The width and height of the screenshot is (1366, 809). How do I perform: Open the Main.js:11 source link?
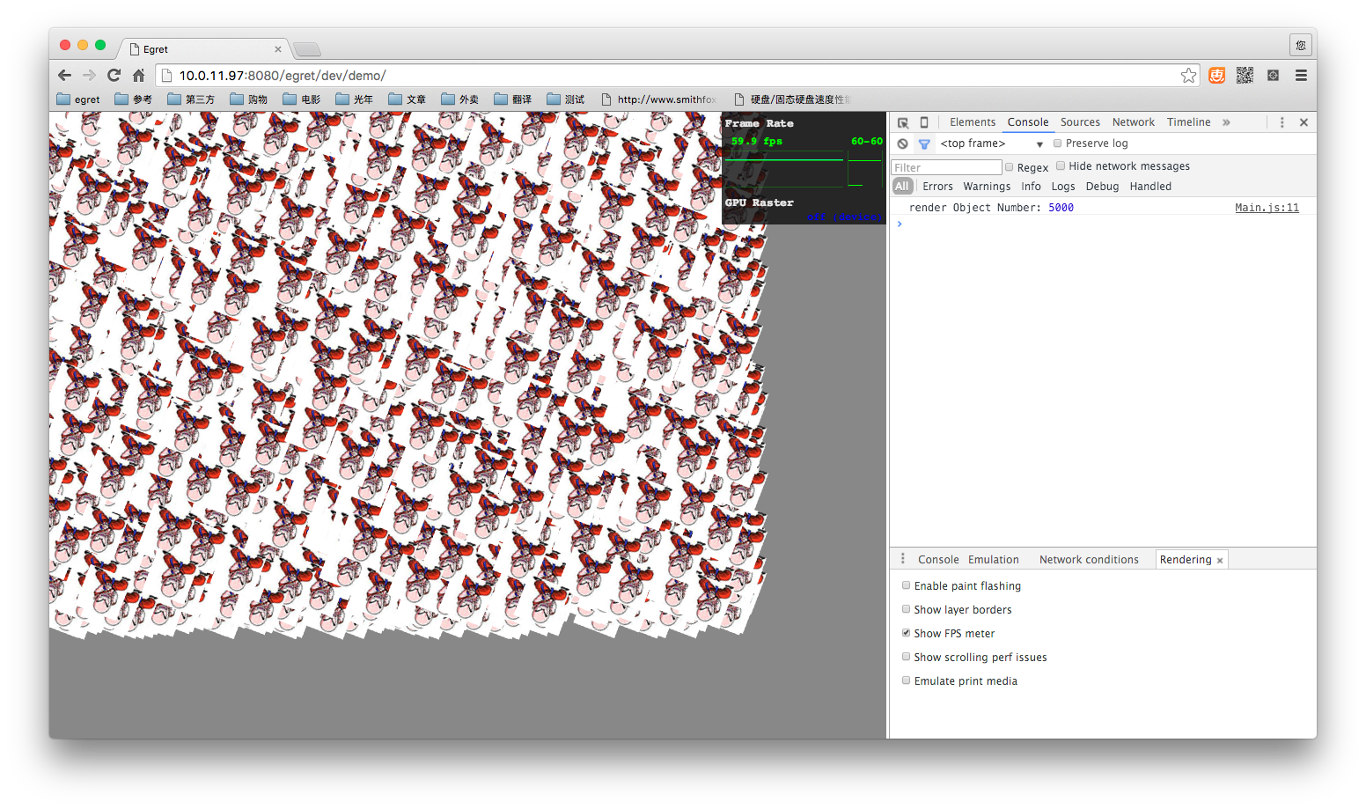click(x=1267, y=208)
